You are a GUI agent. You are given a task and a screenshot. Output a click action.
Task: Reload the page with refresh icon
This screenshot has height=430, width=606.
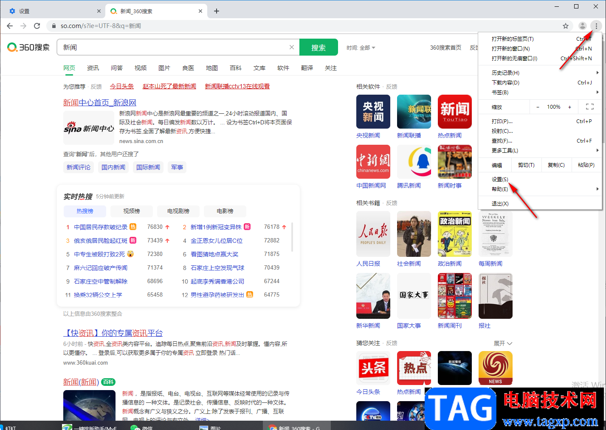click(x=37, y=26)
